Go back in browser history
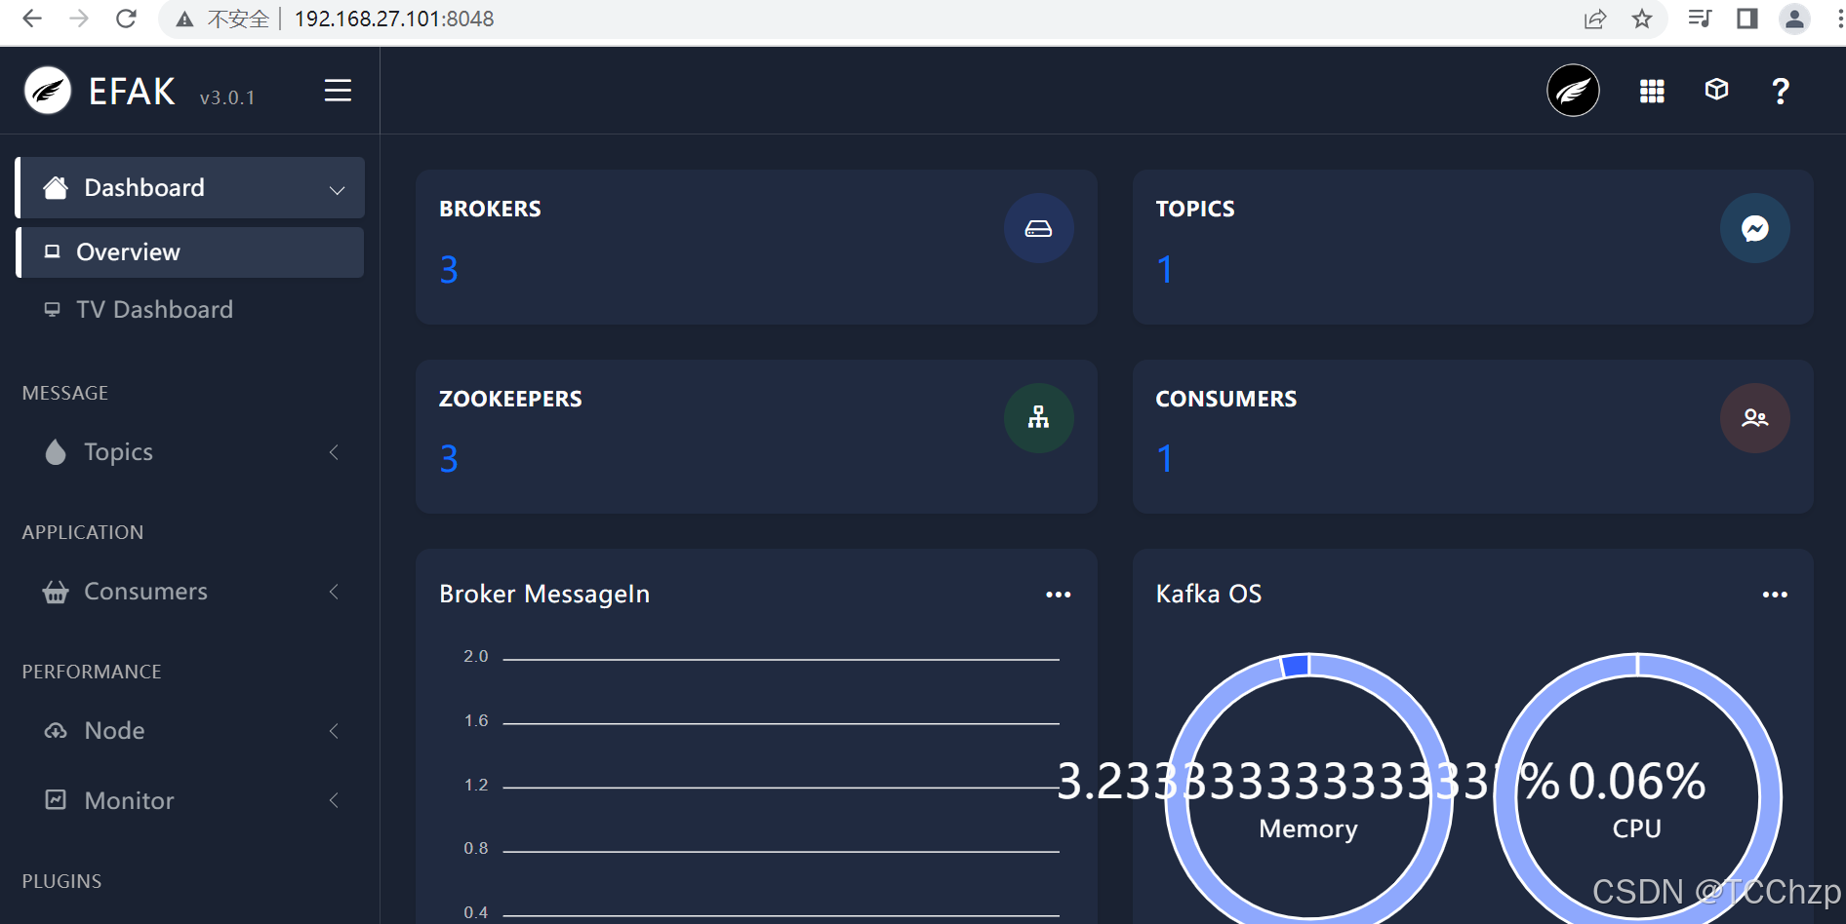The height and width of the screenshot is (924, 1846). coord(32,19)
